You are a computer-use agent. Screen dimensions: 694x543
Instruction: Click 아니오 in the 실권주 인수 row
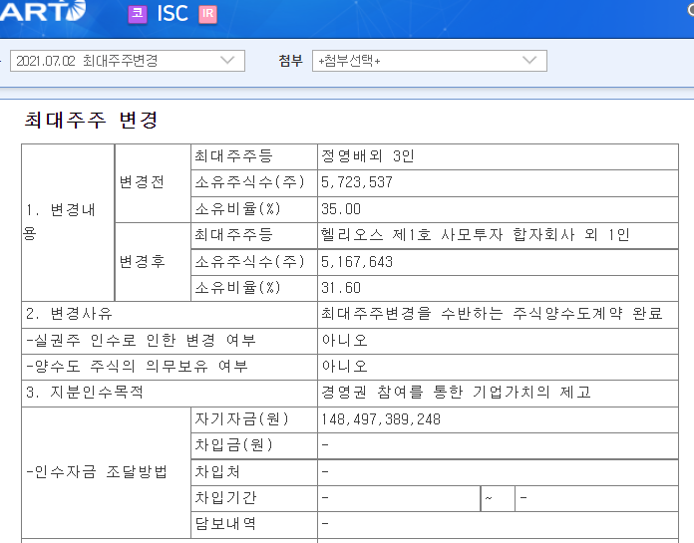click(344, 340)
